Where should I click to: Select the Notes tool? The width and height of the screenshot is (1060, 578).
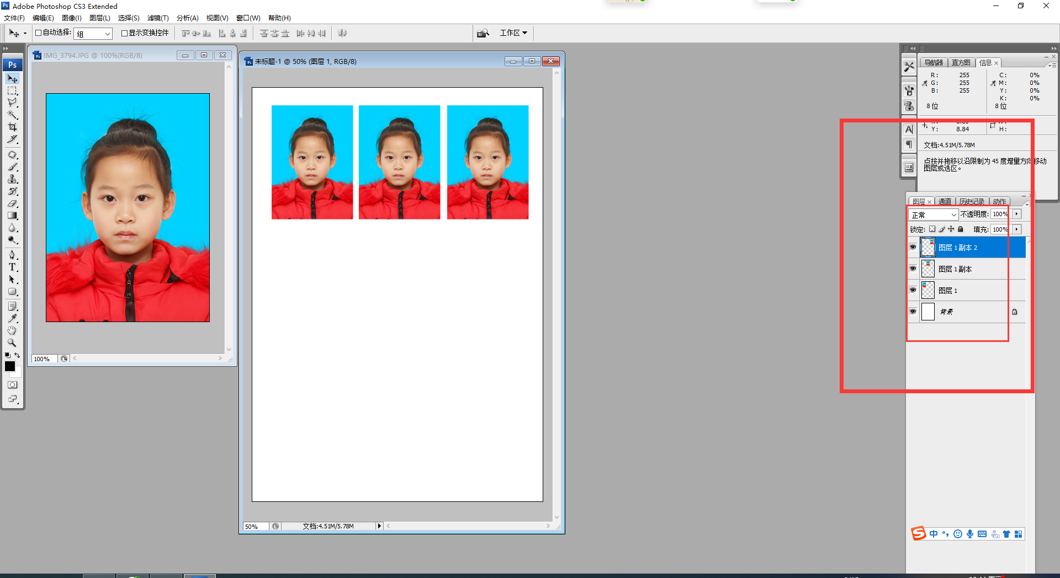12,306
